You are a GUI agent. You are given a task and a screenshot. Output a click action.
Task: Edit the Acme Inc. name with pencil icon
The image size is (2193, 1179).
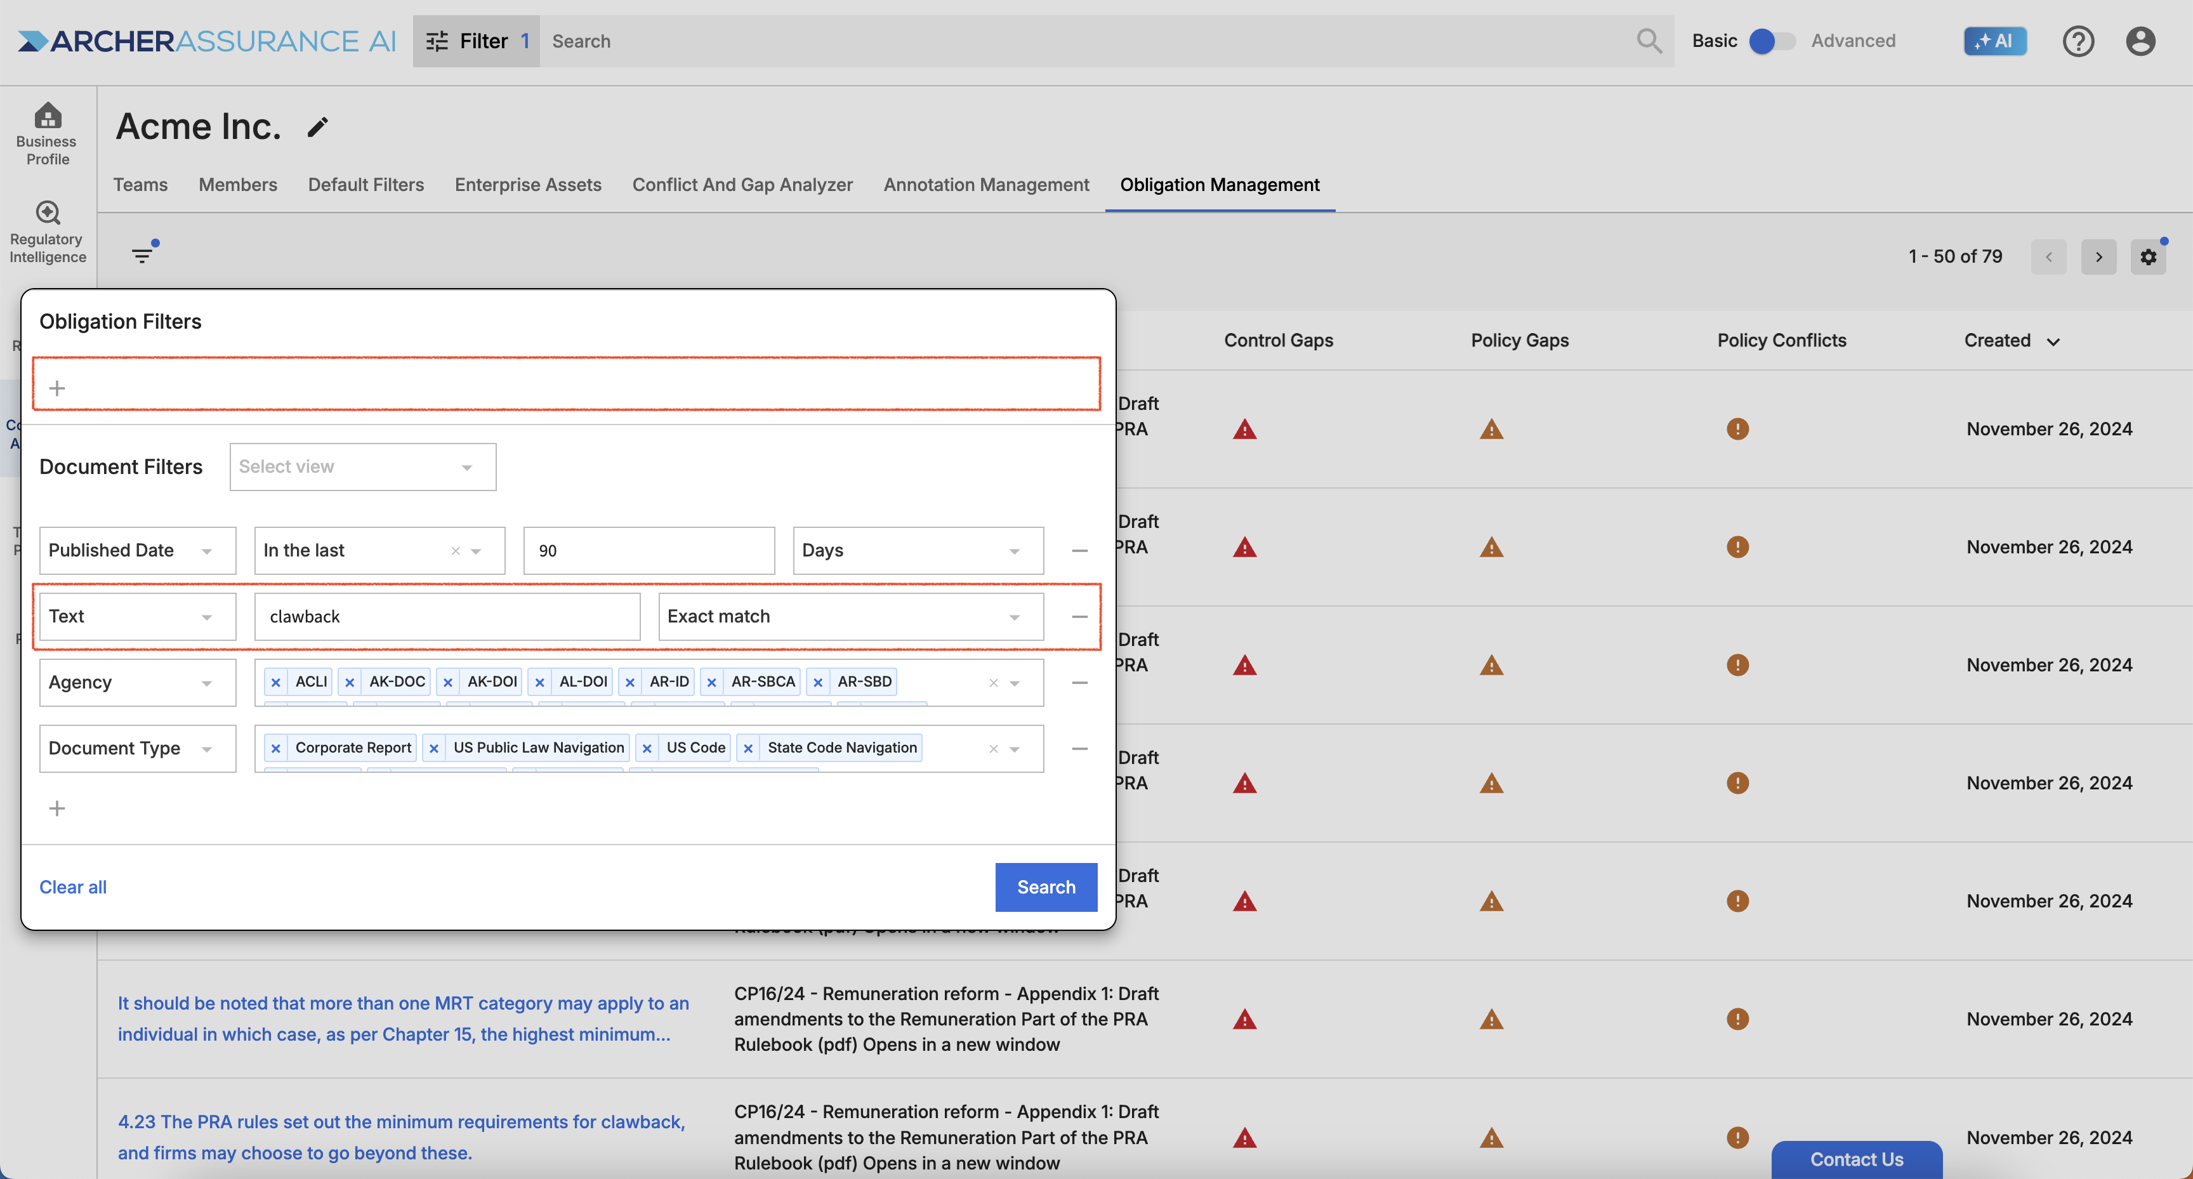(x=317, y=127)
